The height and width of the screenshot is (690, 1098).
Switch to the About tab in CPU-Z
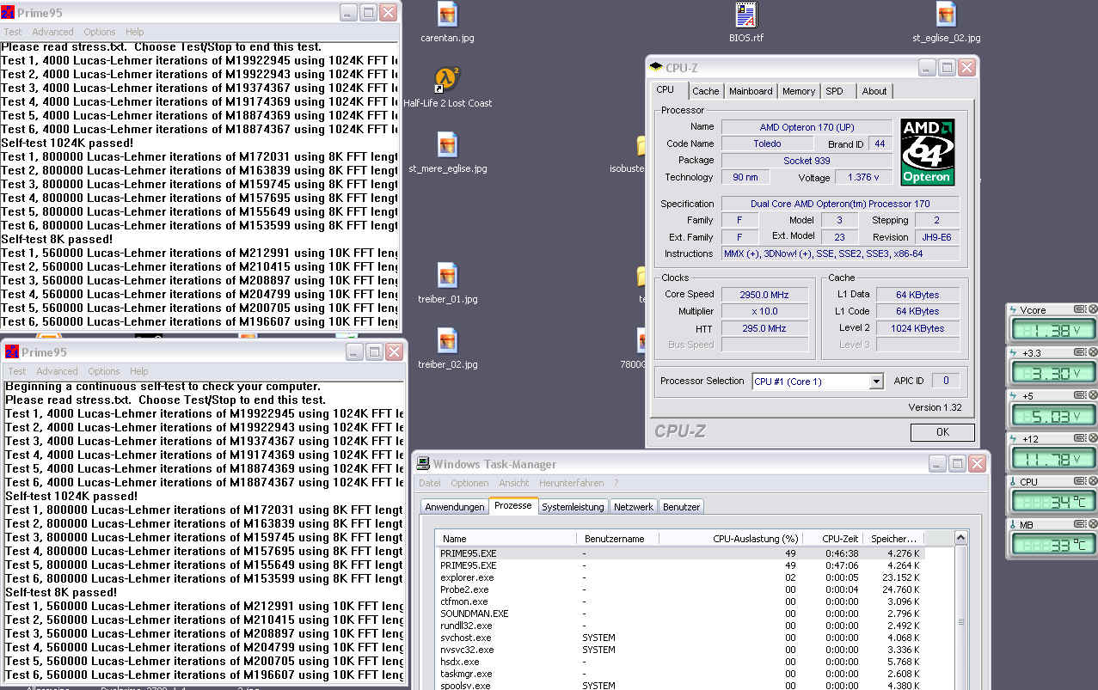click(x=874, y=91)
